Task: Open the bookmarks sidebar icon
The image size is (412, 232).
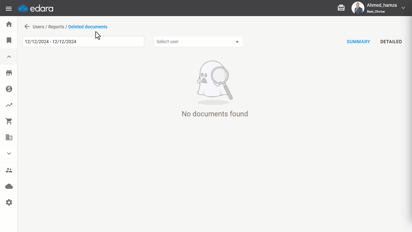Action: pyautogui.click(x=9, y=40)
